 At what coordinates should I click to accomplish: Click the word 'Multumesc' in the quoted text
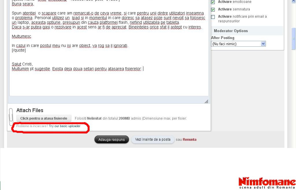pos(21,36)
